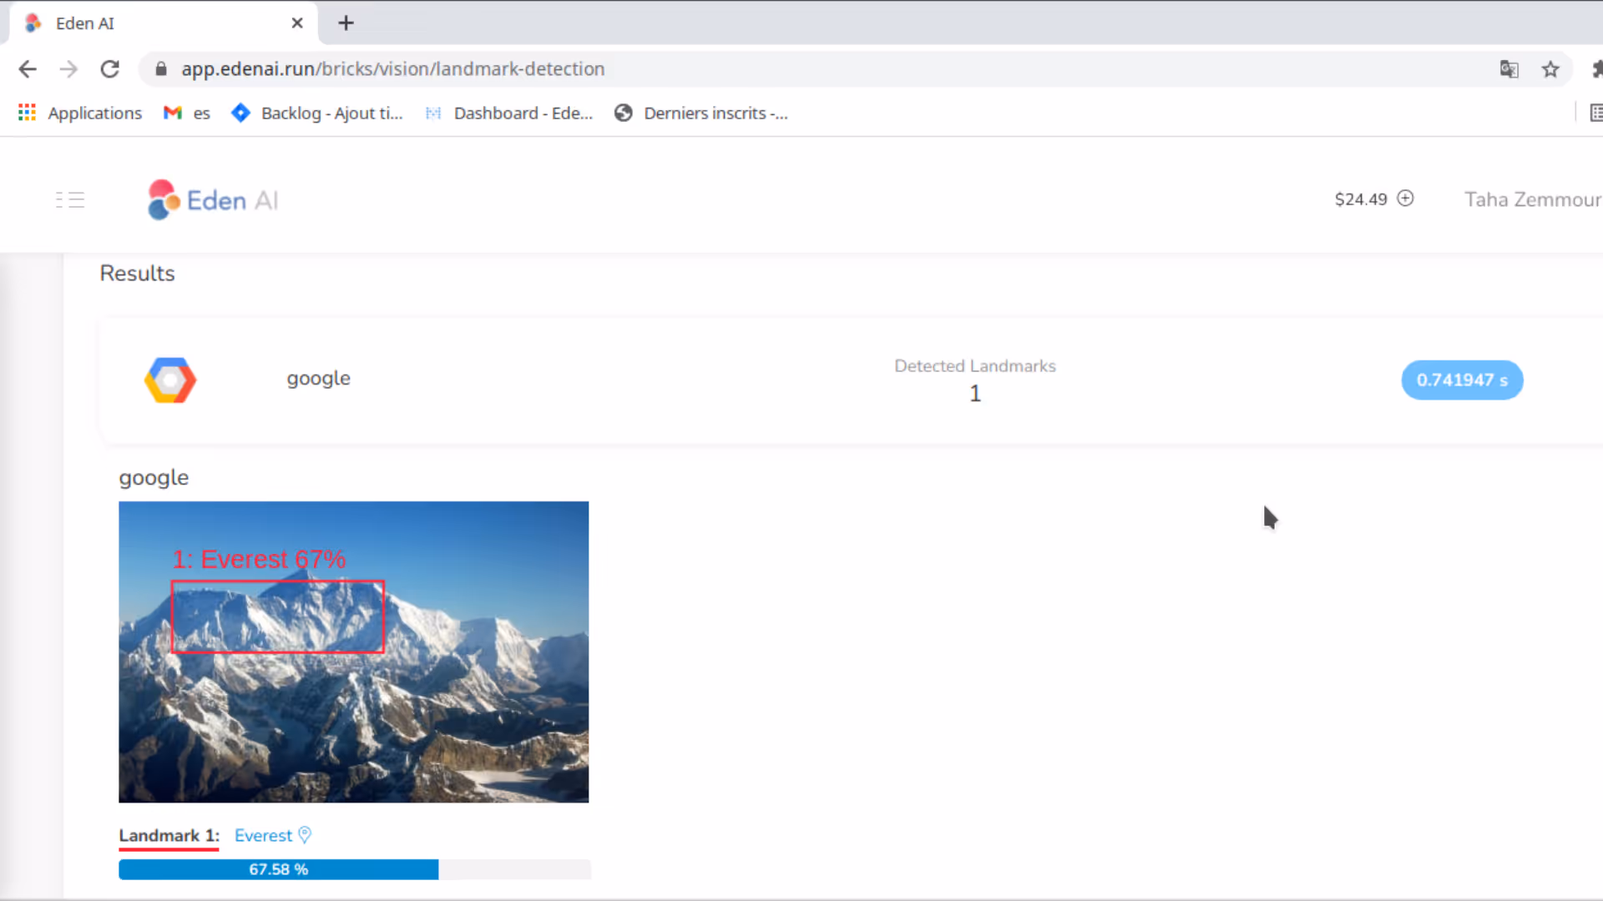Click the Eden AI logo
Image resolution: width=1603 pixels, height=901 pixels.
coord(213,200)
